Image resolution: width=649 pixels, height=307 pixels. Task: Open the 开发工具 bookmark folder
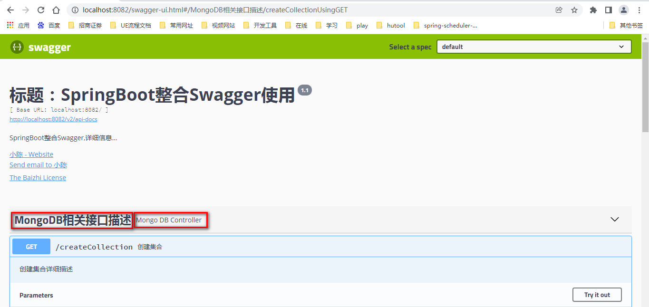tap(260, 25)
